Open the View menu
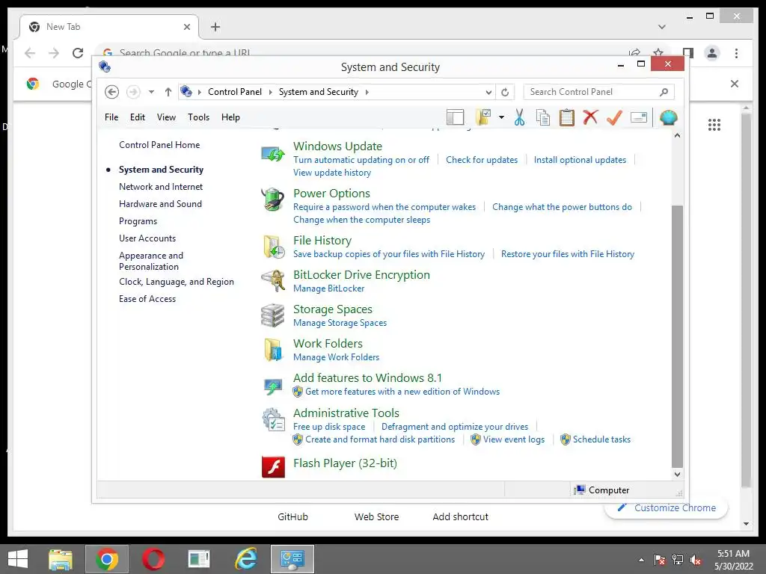The height and width of the screenshot is (574, 766). click(x=166, y=117)
